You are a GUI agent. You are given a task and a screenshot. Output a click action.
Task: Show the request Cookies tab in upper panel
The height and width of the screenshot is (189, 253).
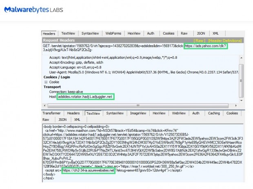169,33
